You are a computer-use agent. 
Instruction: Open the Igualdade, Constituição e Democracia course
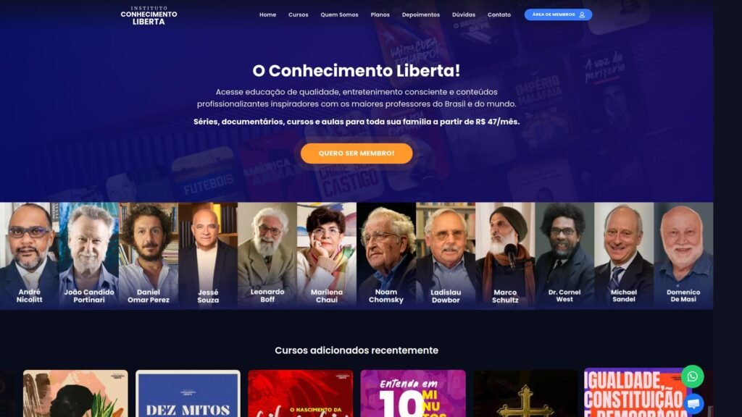click(x=637, y=392)
